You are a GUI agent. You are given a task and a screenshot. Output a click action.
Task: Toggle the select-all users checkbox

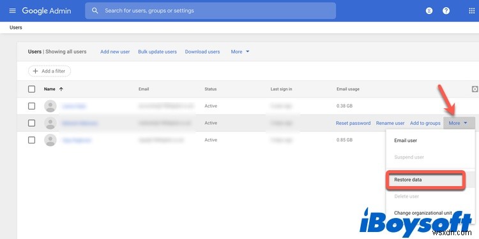[31, 89]
